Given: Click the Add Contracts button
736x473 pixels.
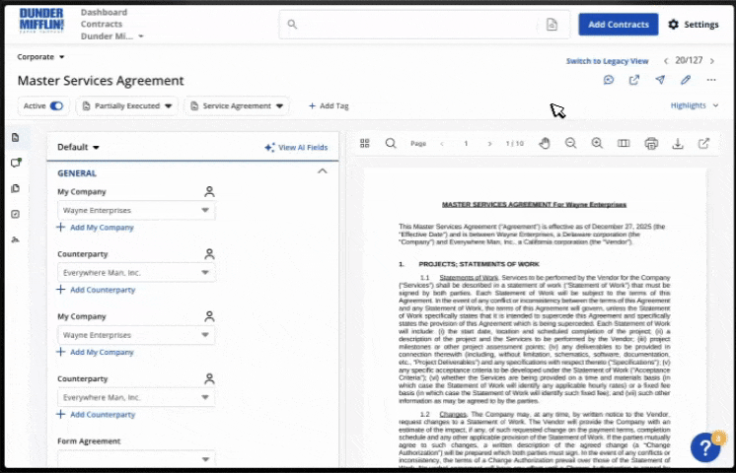Looking at the screenshot, I should 618,24.
